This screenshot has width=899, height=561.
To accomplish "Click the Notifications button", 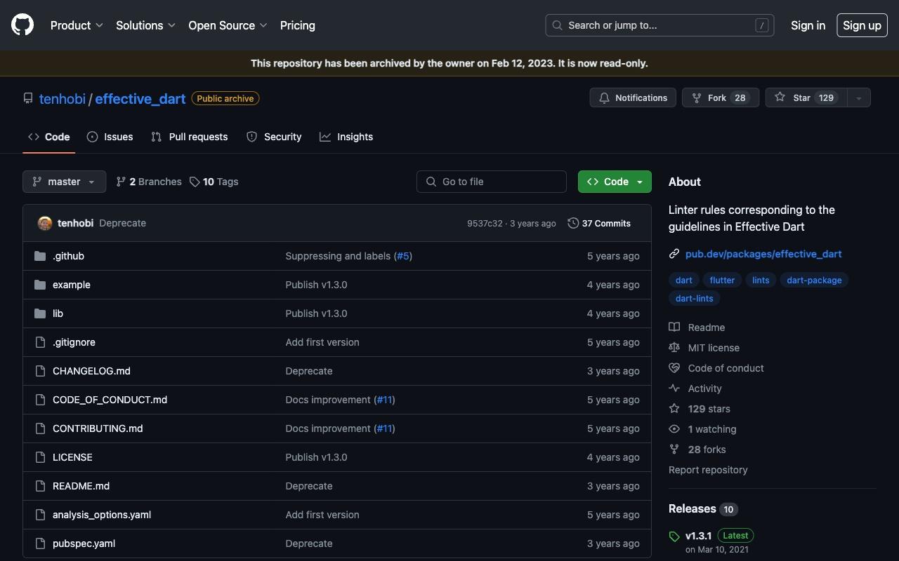I will click(633, 98).
